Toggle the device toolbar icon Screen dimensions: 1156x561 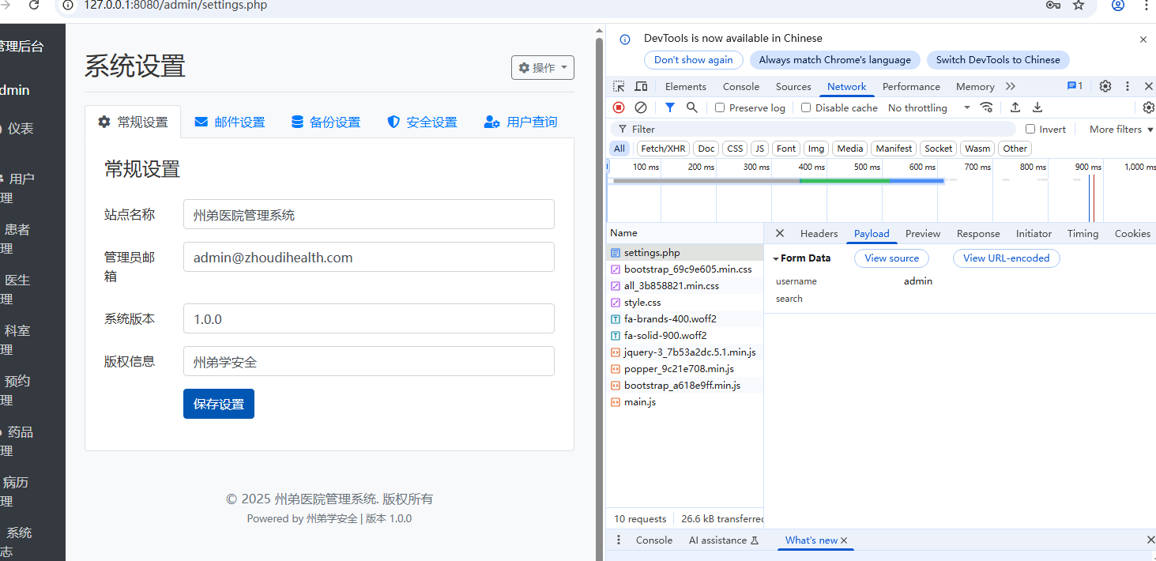pyautogui.click(x=641, y=86)
